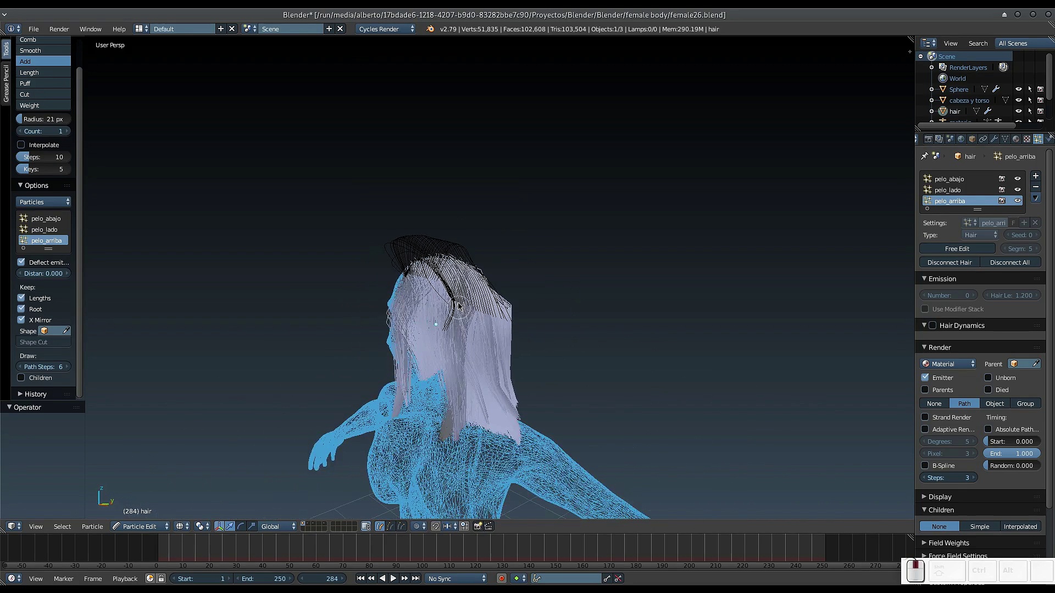
Task: Click the jump to last frame button
Action: (x=416, y=578)
